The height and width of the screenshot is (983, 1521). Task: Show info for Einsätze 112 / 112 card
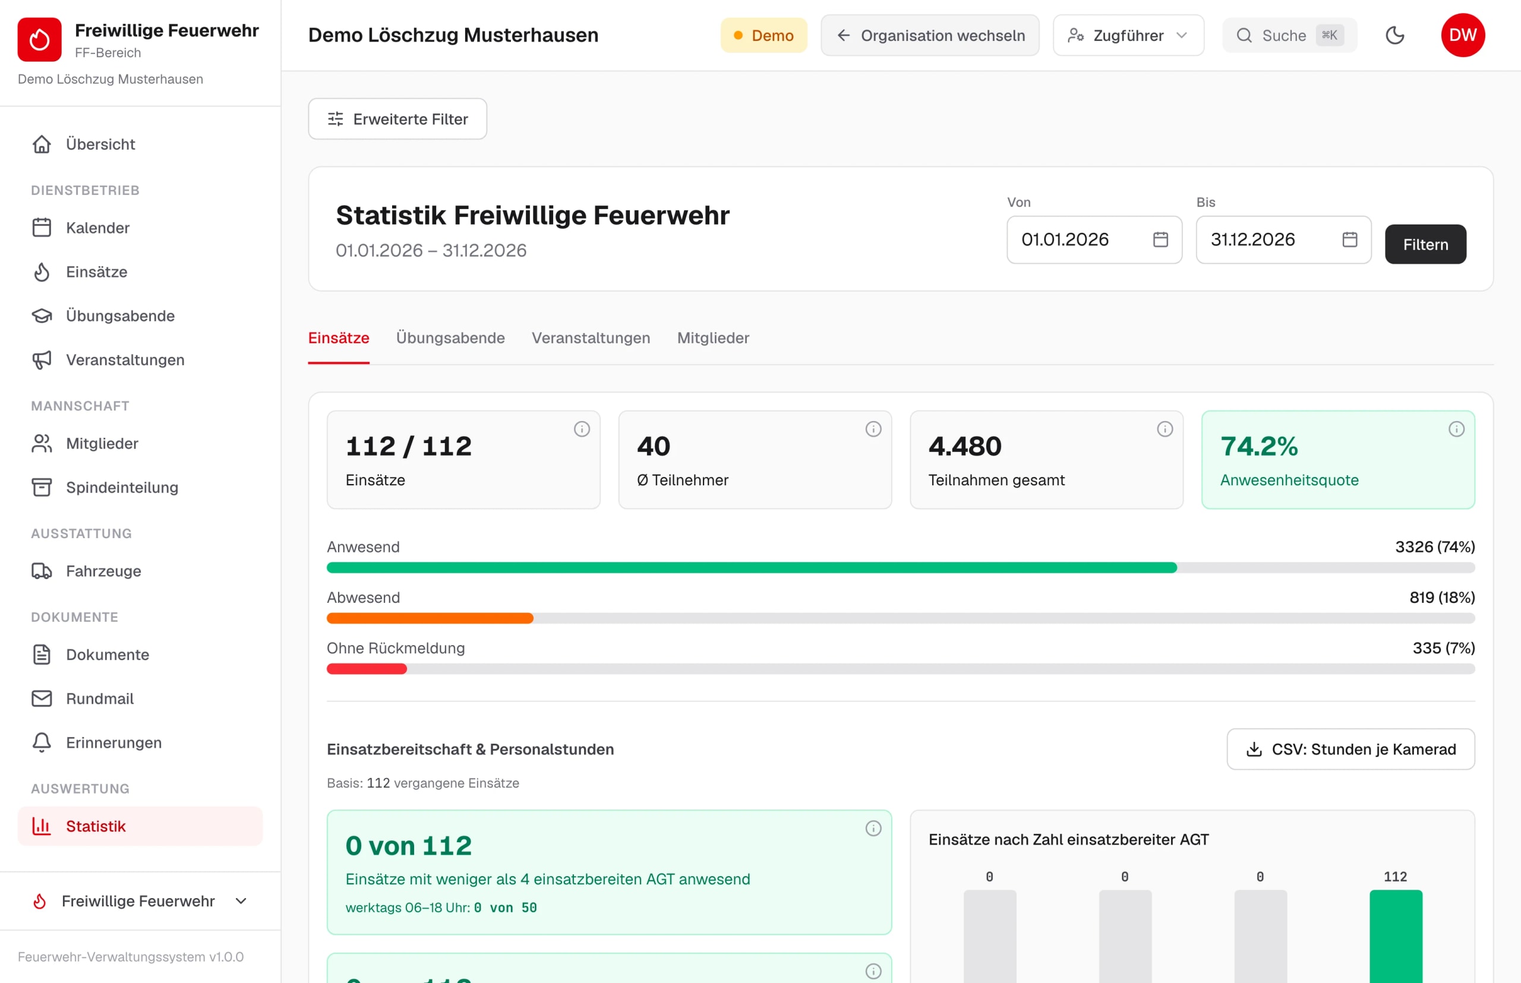click(582, 429)
